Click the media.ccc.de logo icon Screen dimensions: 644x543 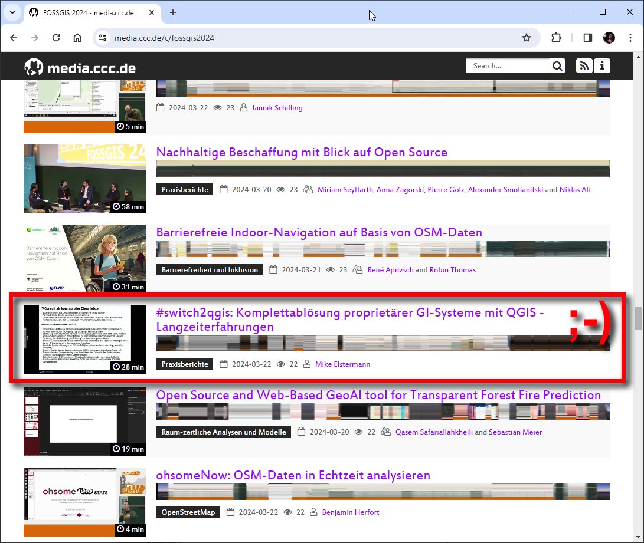click(x=33, y=67)
